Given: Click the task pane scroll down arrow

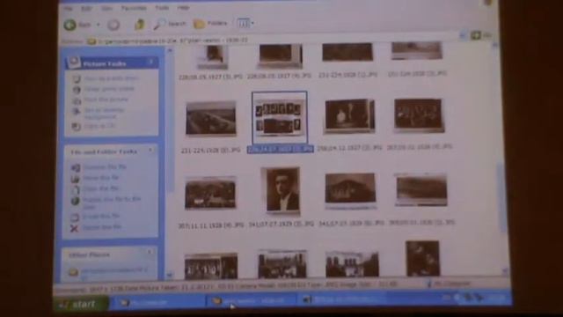Looking at the screenshot, I should 170,276.
